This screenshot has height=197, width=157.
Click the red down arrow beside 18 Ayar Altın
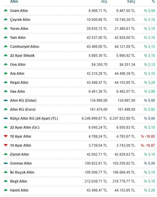click(6, 136)
